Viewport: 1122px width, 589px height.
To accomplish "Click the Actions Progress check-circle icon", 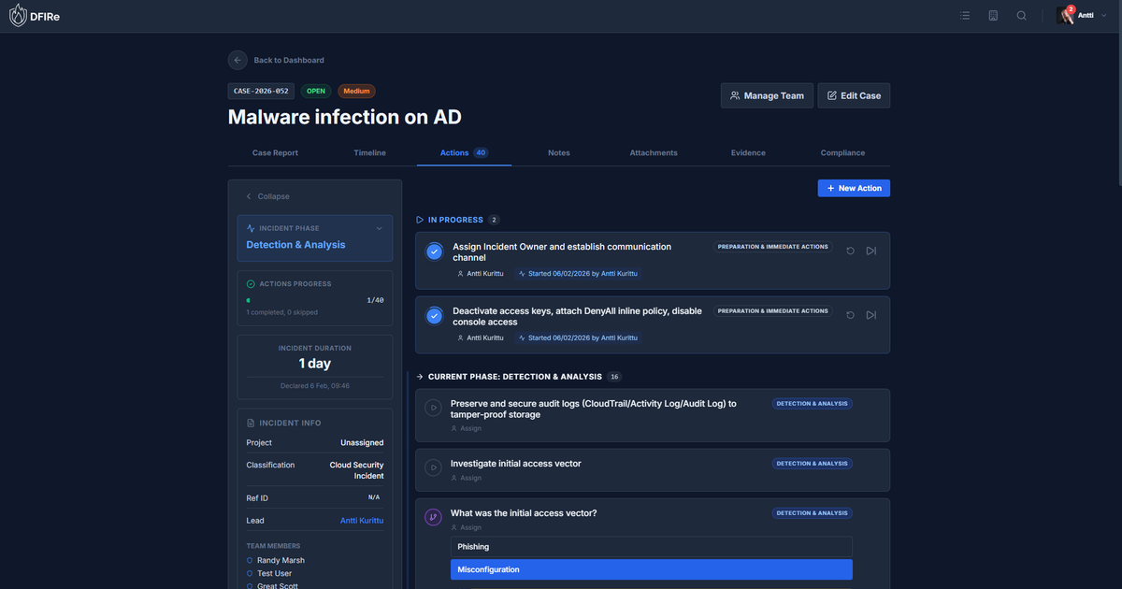I will tap(251, 283).
